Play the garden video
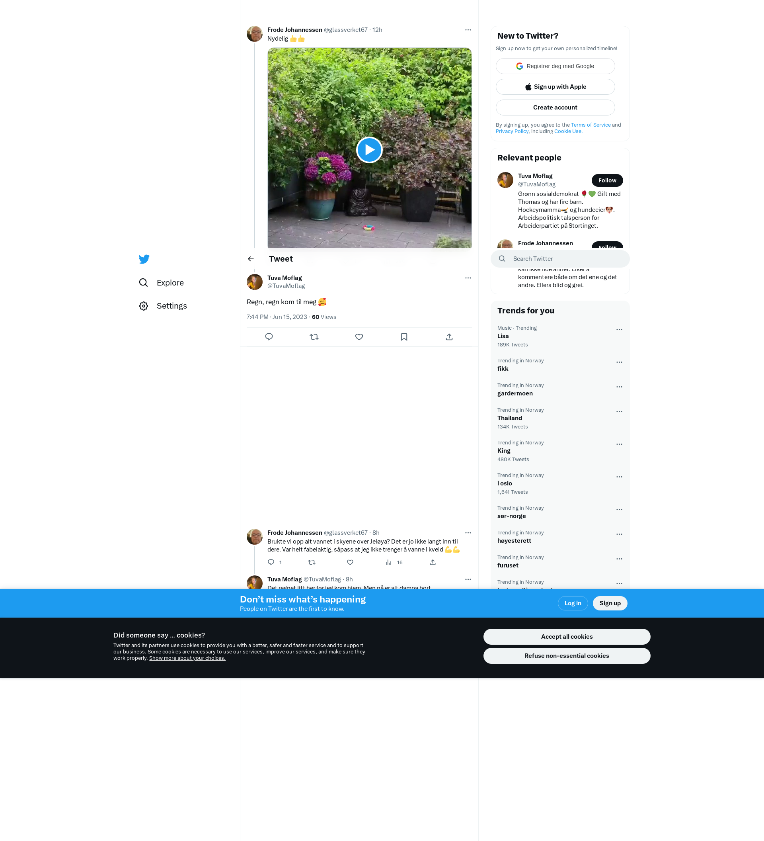764x841 pixels. [x=369, y=150]
